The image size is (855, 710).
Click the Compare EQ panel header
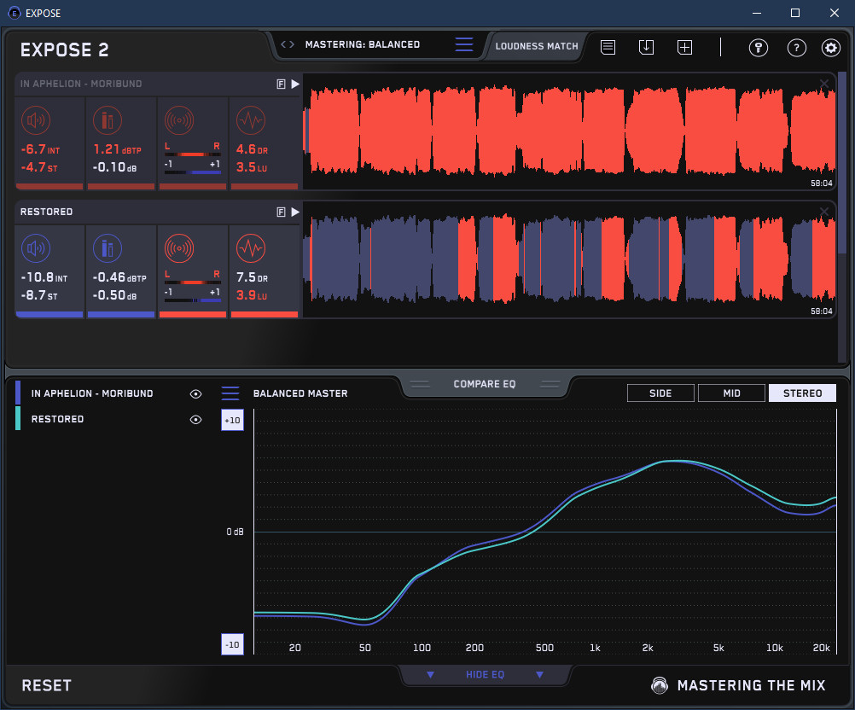point(485,384)
